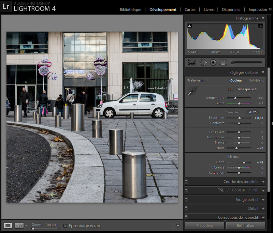
Task: Toggle the Courbe des tonalités panel switch
Action: tap(186, 182)
